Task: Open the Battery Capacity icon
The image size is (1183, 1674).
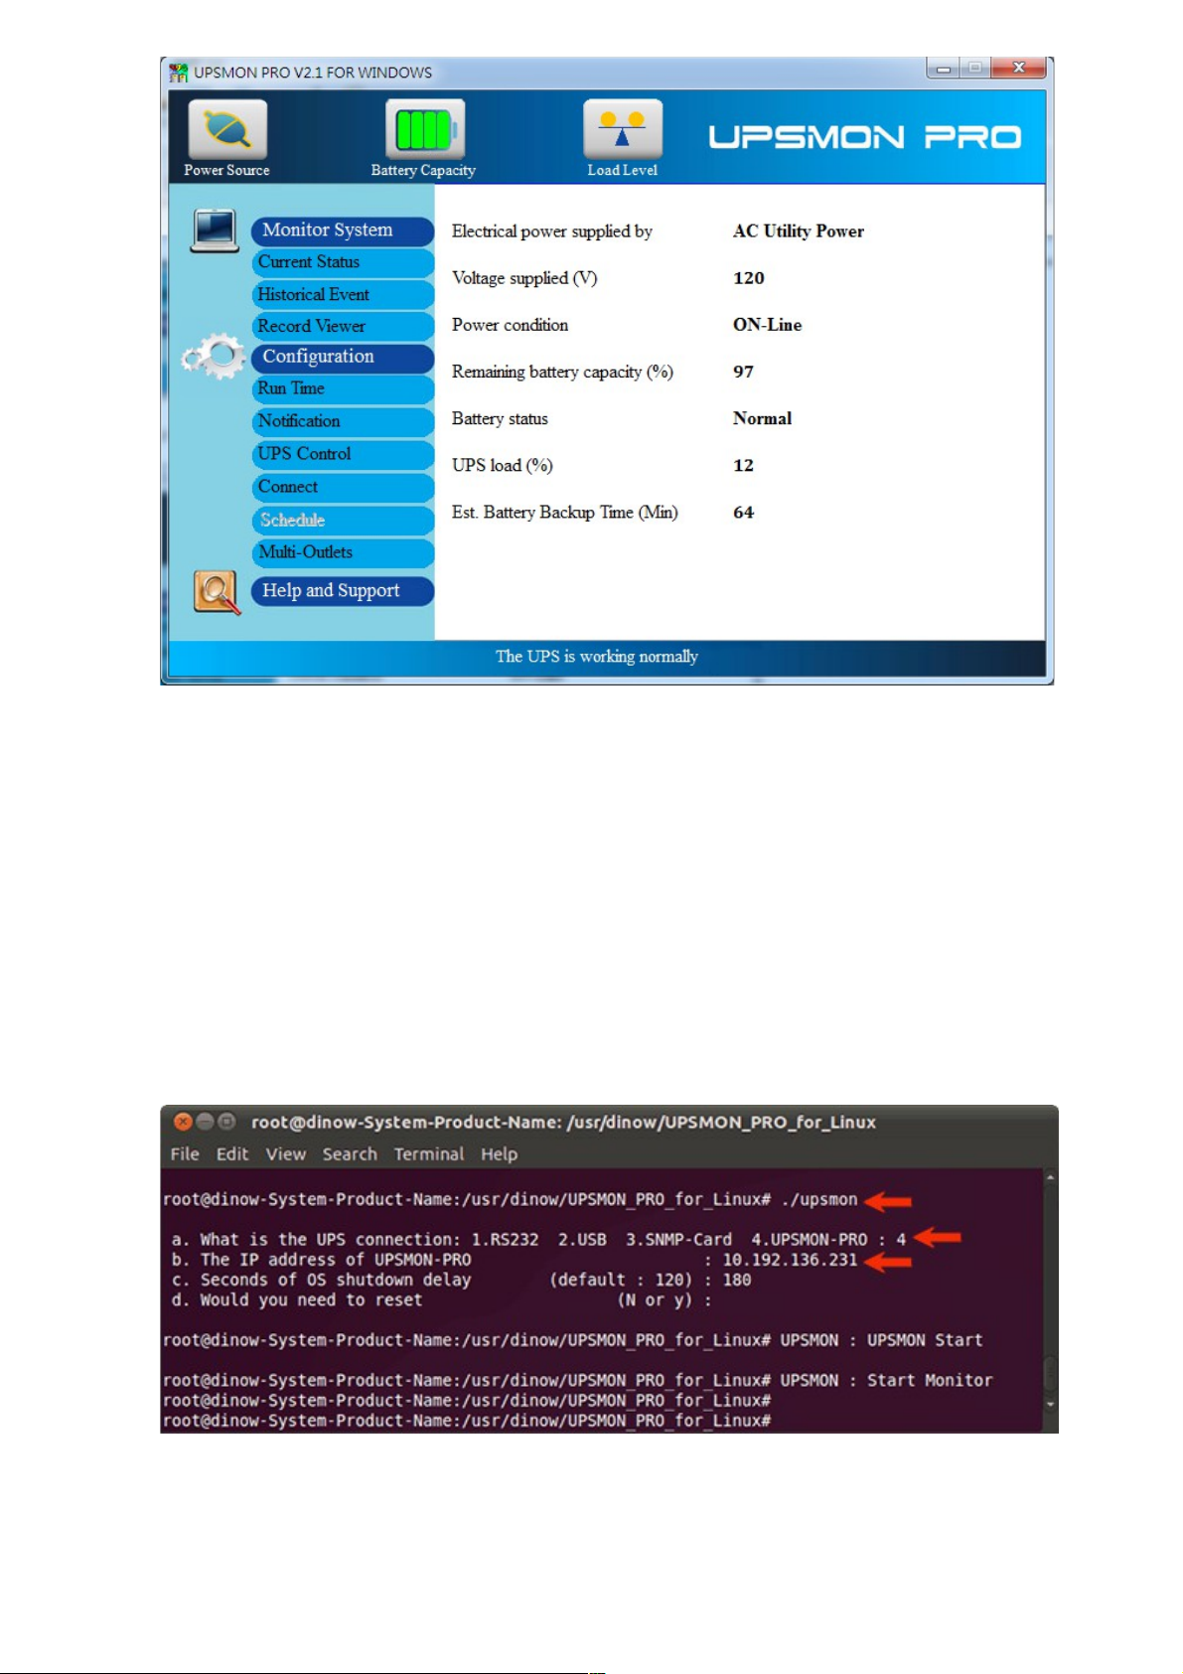Action: [x=425, y=129]
